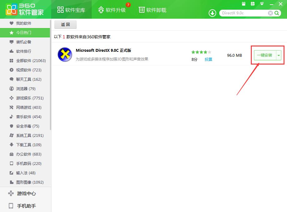
Task: Open 输入法 (48) category
Action: point(25,173)
